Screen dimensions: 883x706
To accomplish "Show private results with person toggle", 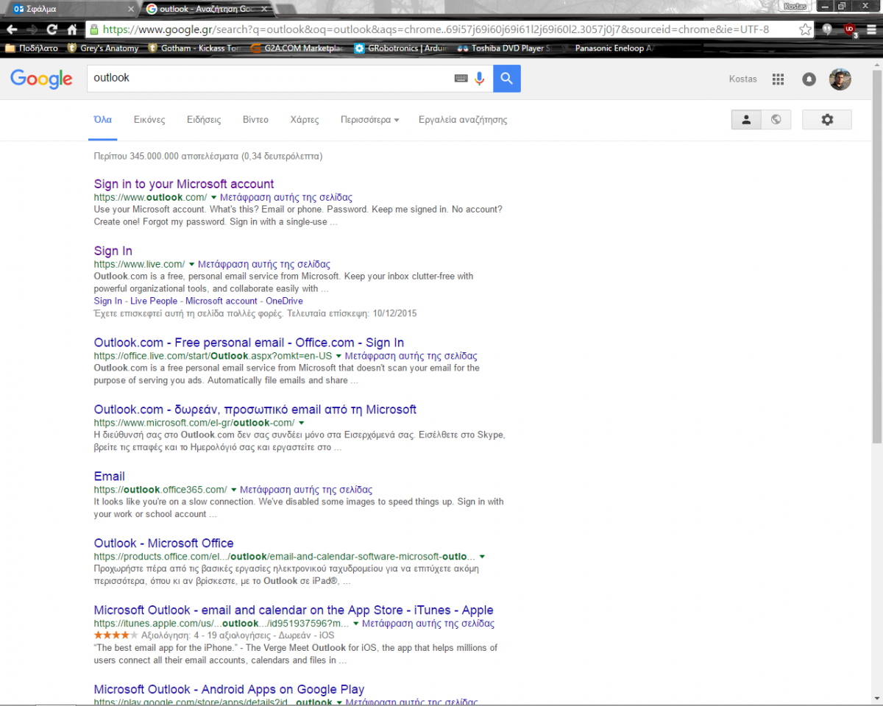I will (x=746, y=120).
